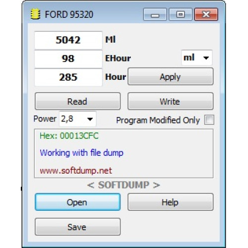Minimize the FORD 95320 window
The width and height of the screenshot is (248, 248).
coord(155,14)
